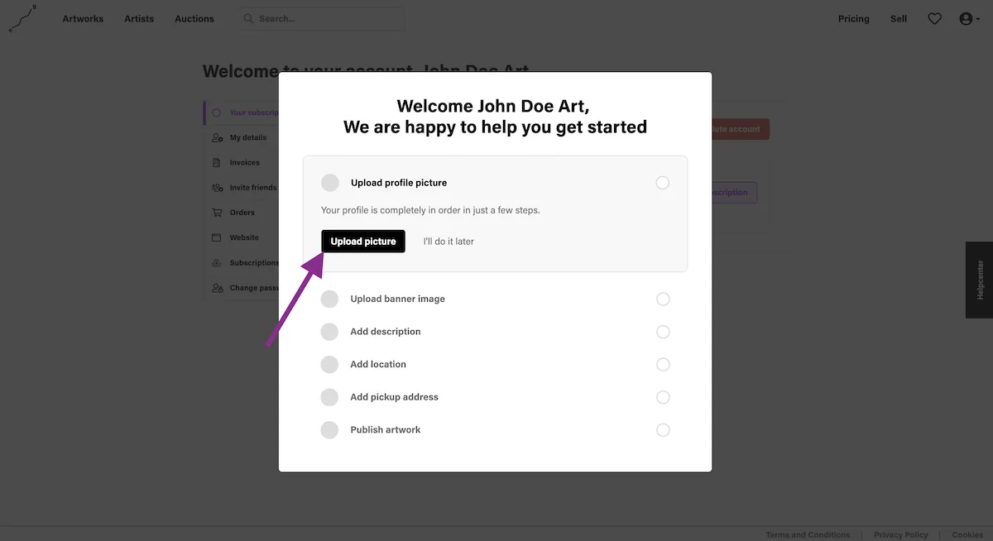
Task: Click the I'll do it later link
Action: tap(449, 242)
